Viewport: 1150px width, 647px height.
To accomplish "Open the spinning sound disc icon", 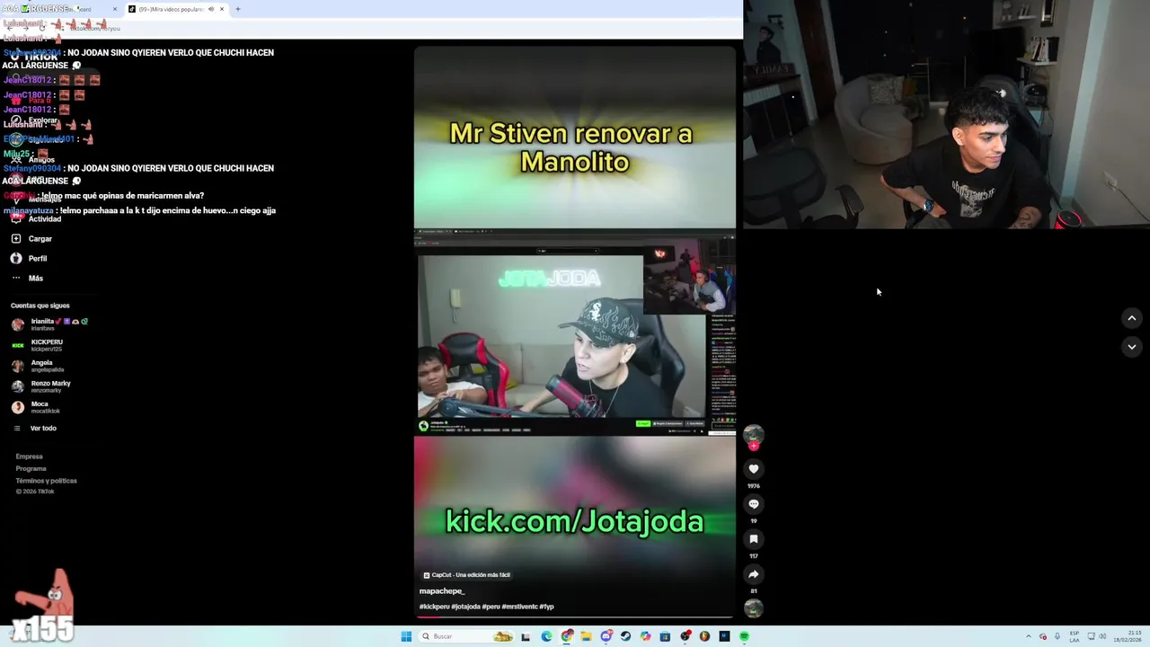I will 753,608.
